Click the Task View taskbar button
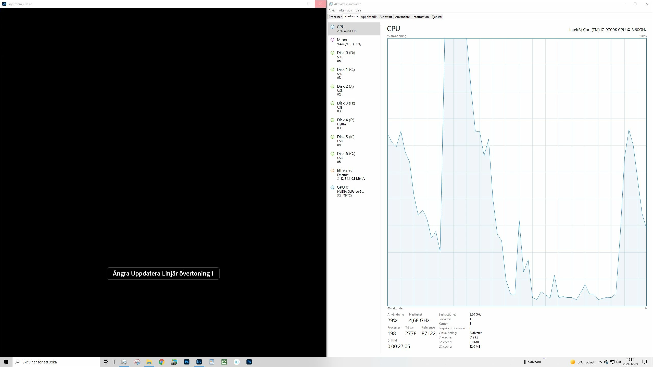 click(x=106, y=362)
